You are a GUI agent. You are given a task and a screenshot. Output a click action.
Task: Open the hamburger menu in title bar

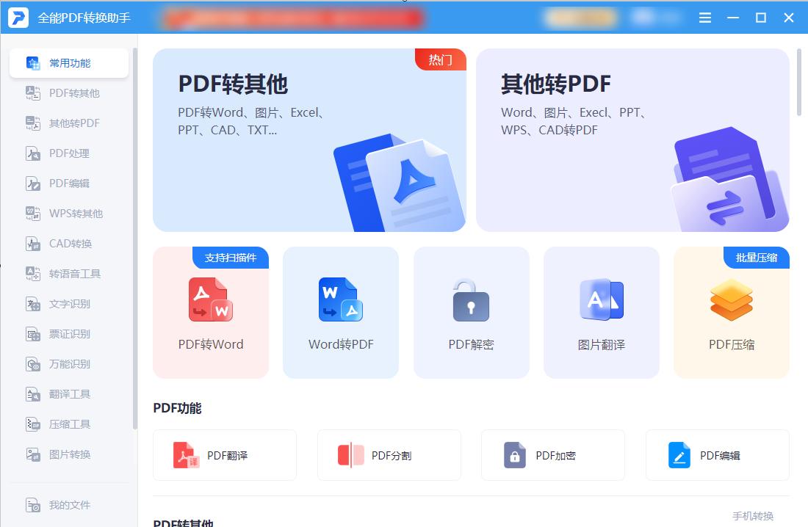pos(704,17)
